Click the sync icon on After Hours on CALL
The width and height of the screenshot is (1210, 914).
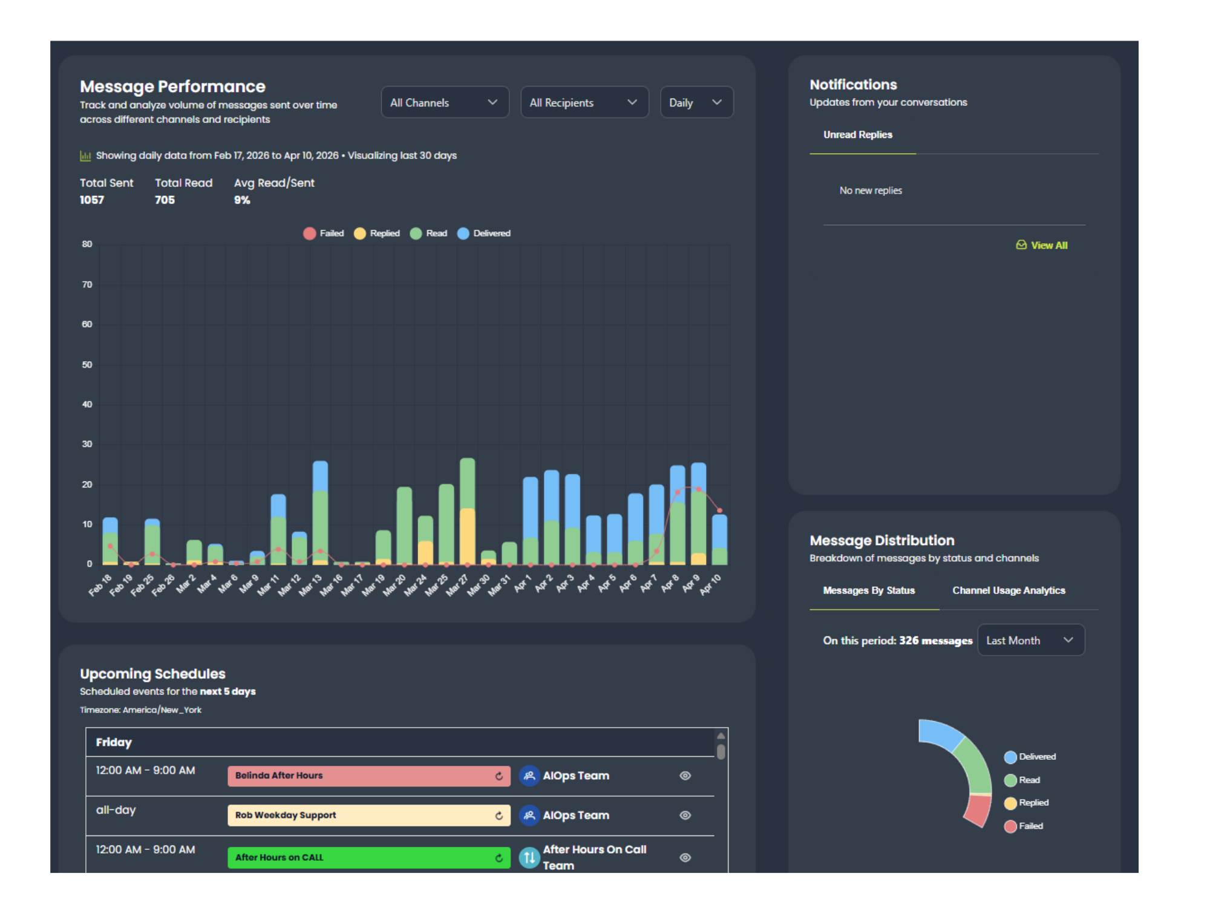(x=498, y=857)
